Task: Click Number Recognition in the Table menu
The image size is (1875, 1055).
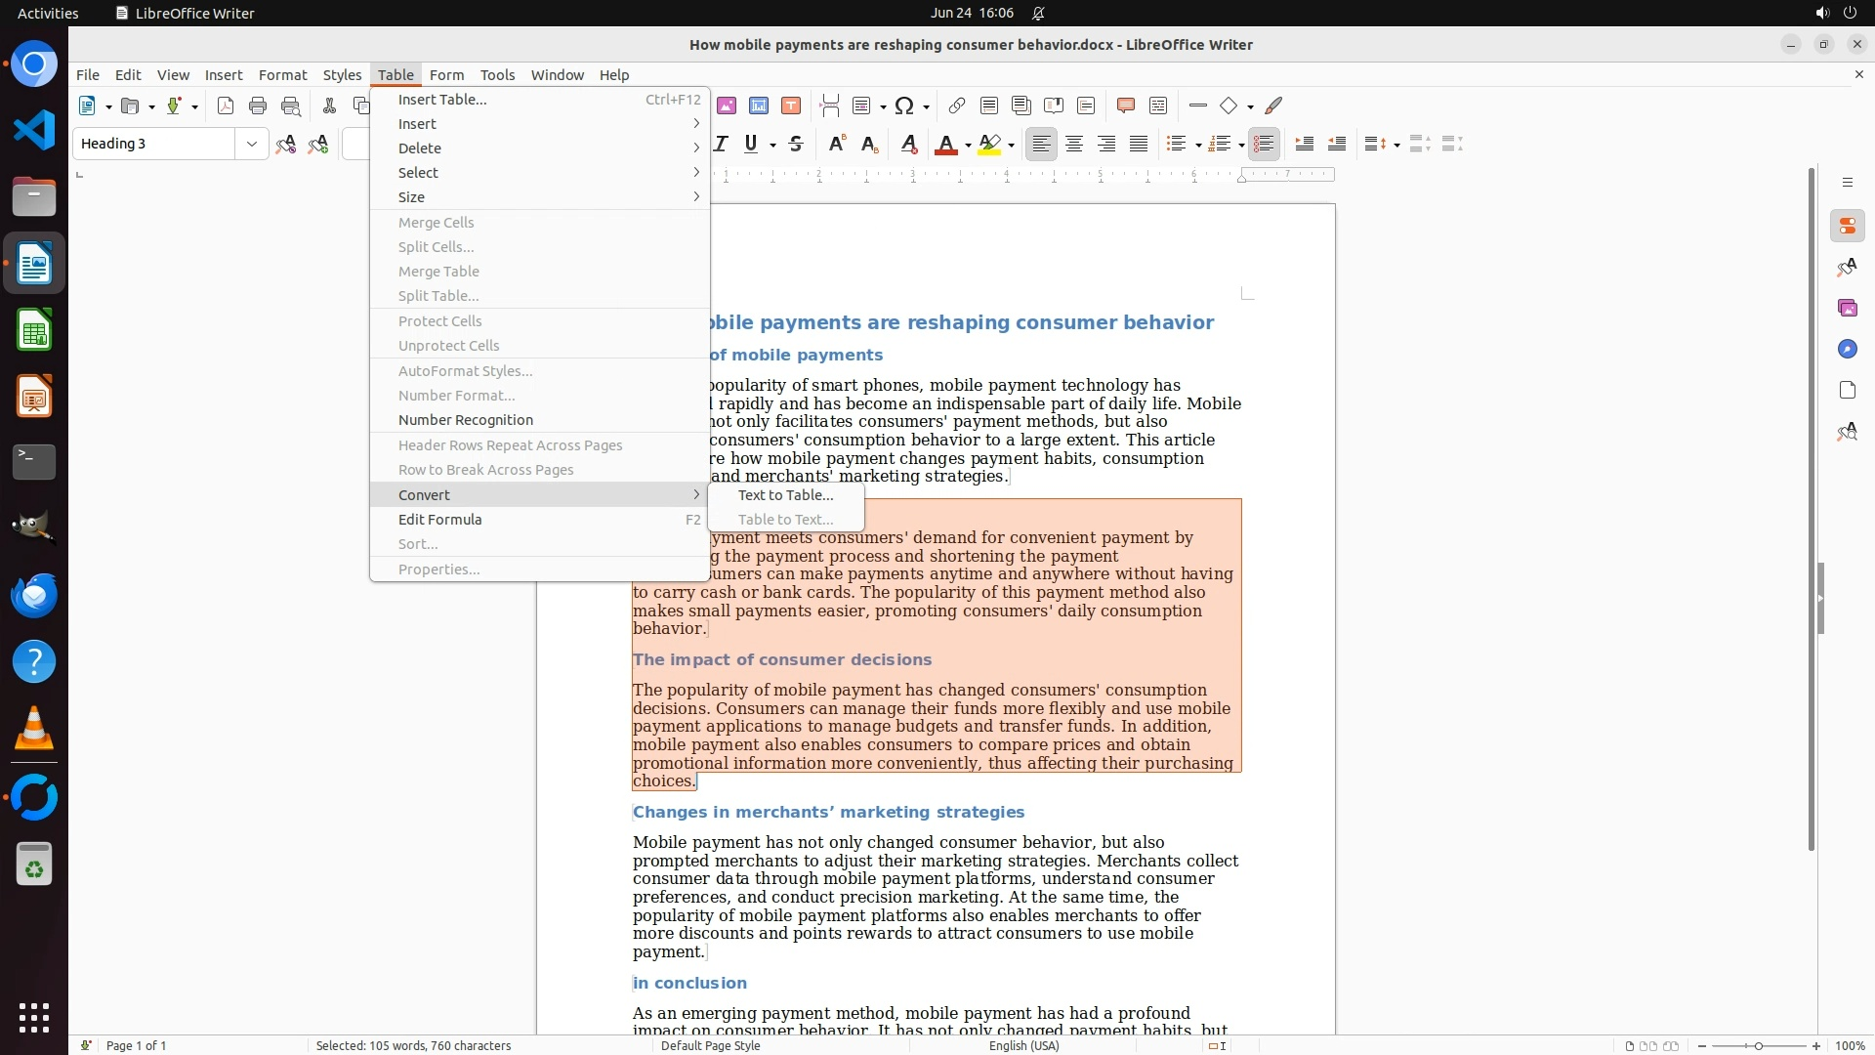Action: pos(465,420)
